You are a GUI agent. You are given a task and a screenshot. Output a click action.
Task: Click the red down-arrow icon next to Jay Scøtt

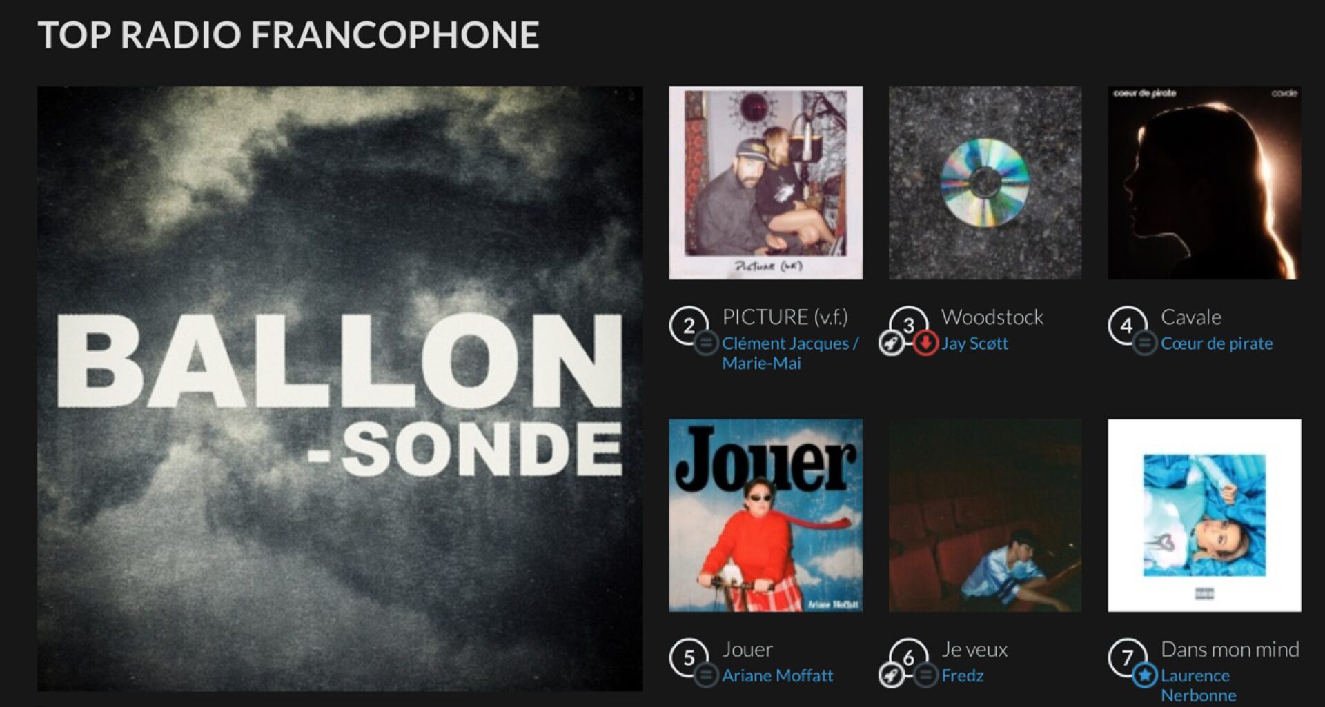click(x=925, y=343)
